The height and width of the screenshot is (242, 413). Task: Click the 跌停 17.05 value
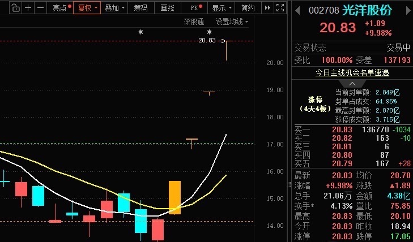[x=401, y=236]
